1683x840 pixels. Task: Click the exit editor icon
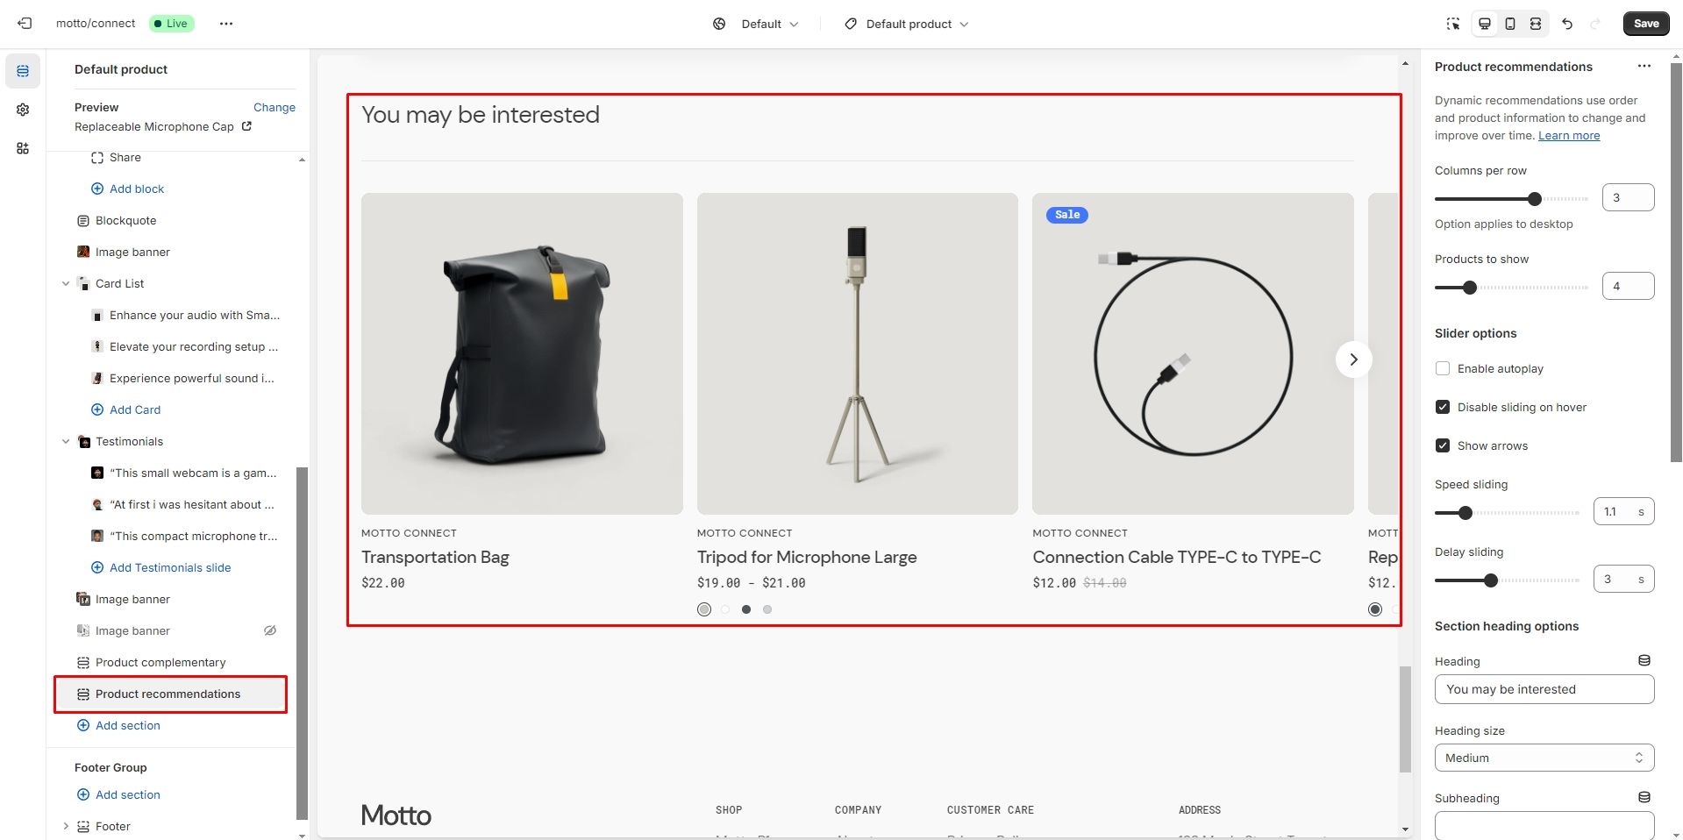point(25,24)
